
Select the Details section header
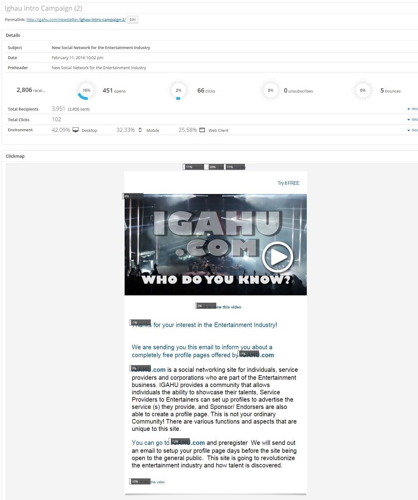[13, 35]
